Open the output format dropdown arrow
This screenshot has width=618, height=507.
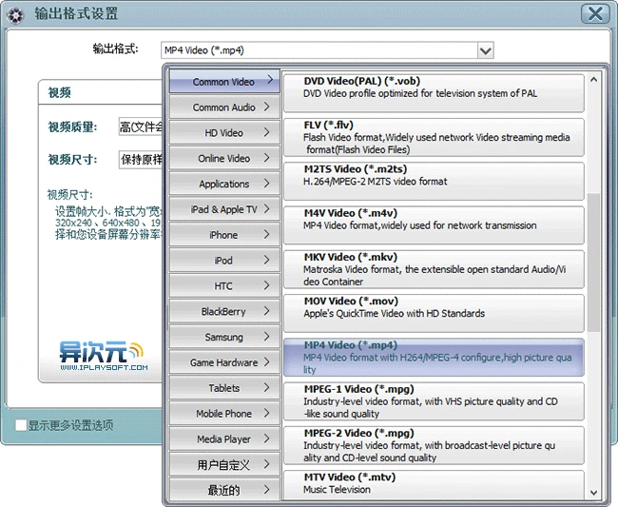pos(485,50)
